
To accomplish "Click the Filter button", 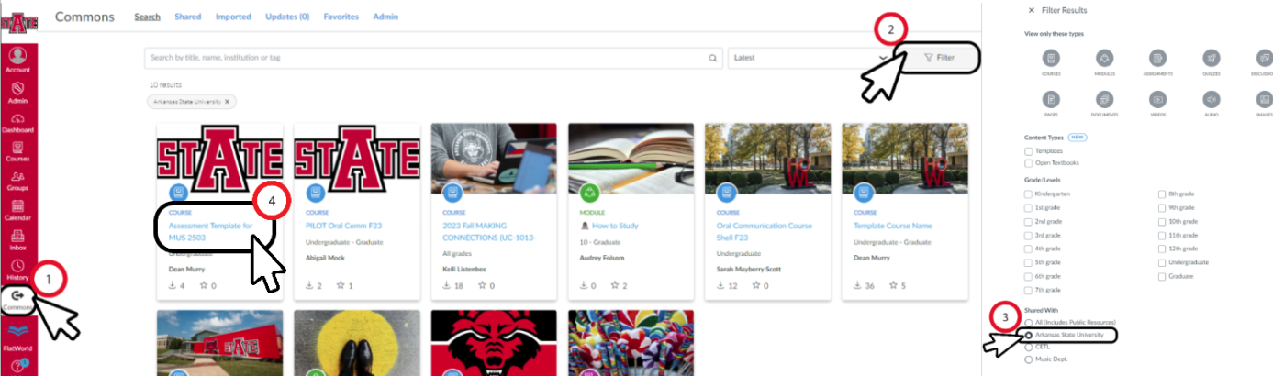I will pyautogui.click(x=939, y=58).
